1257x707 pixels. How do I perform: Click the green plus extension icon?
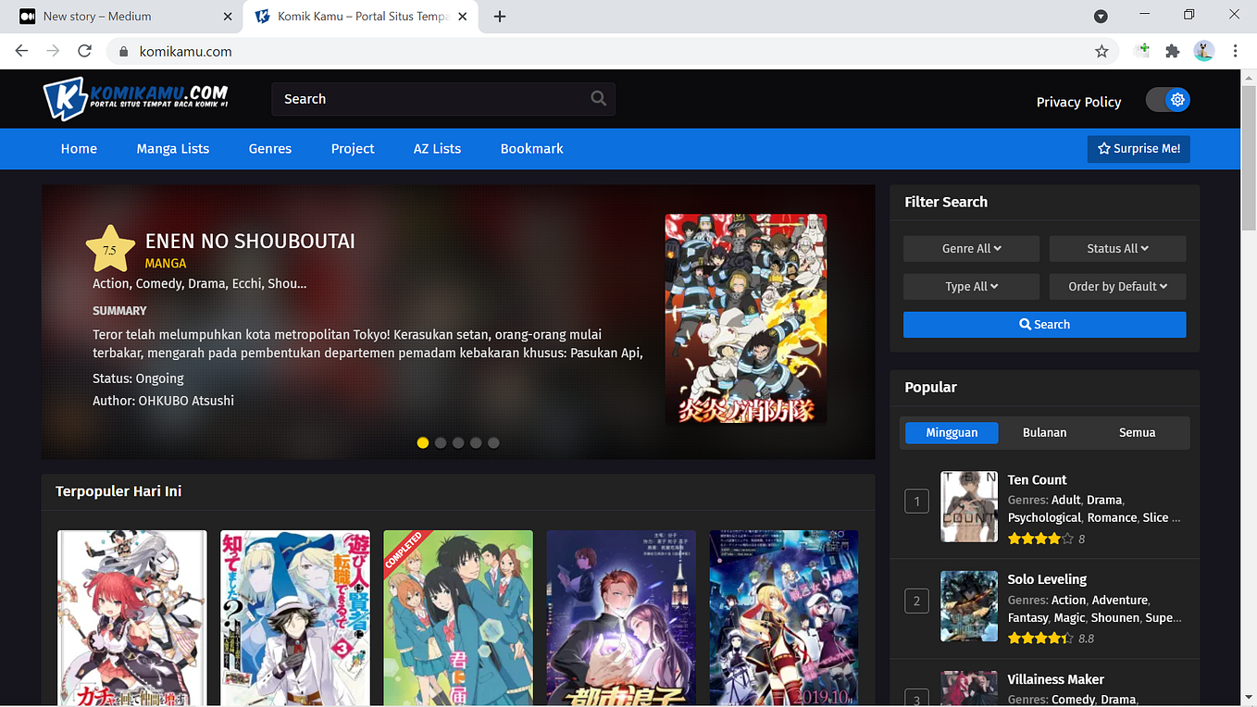[x=1142, y=51]
